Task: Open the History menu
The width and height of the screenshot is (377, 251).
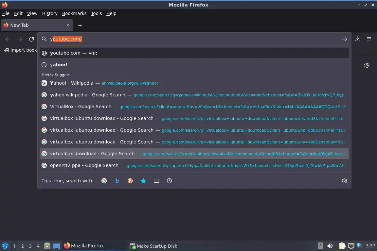Action: pyautogui.click(x=50, y=13)
